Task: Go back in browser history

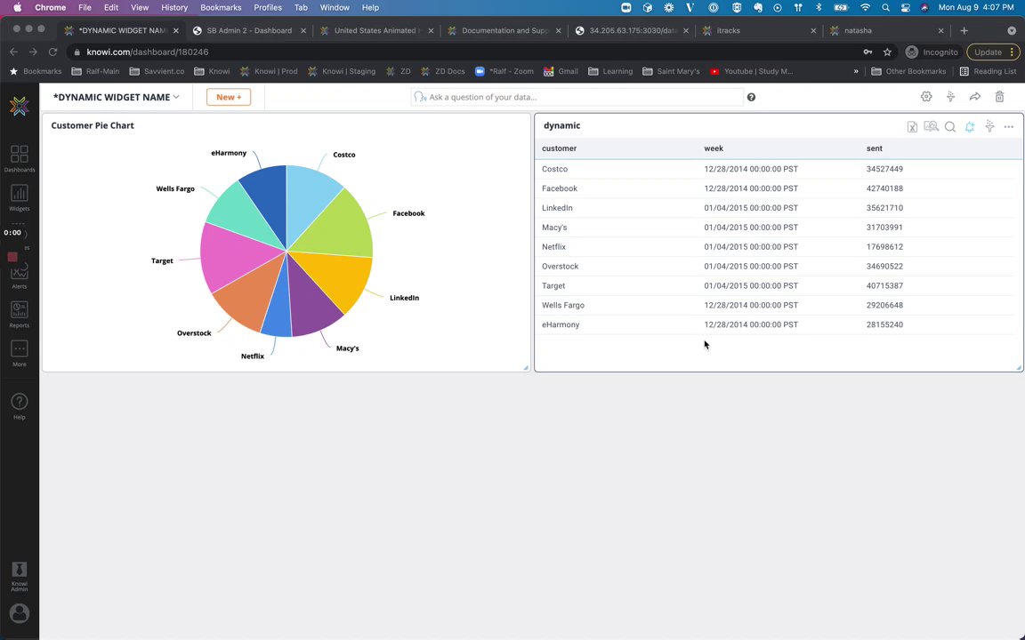Action: point(13,52)
